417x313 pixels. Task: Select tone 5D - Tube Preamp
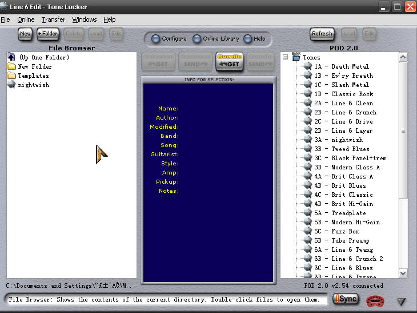(x=342, y=240)
